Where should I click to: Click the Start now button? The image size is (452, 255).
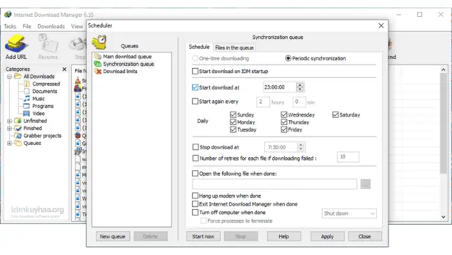[203, 237]
